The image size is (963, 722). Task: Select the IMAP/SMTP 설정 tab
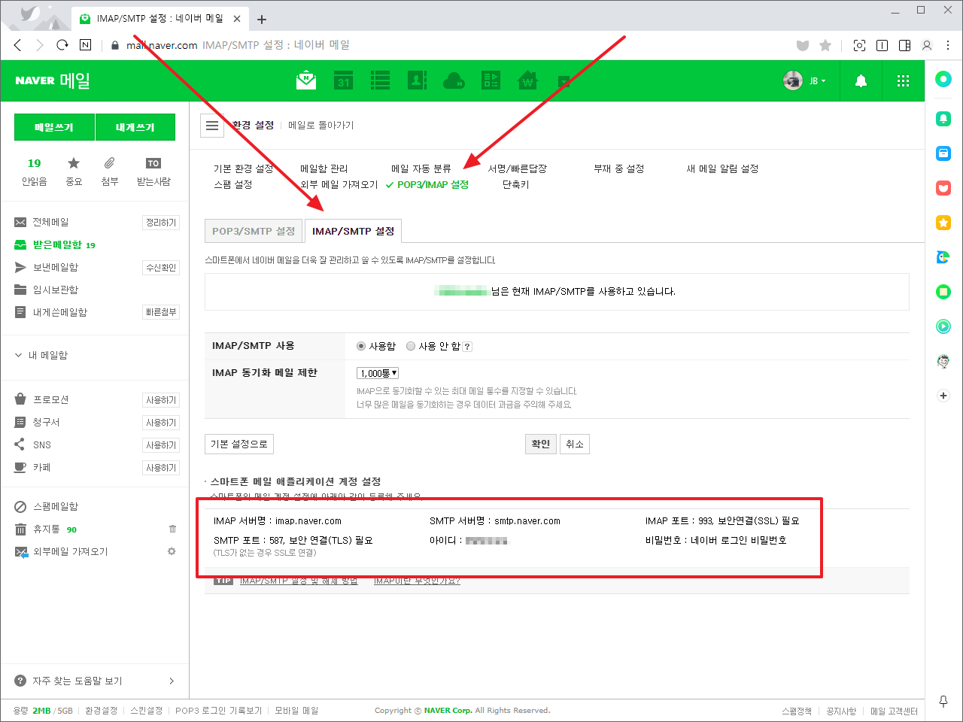(354, 231)
